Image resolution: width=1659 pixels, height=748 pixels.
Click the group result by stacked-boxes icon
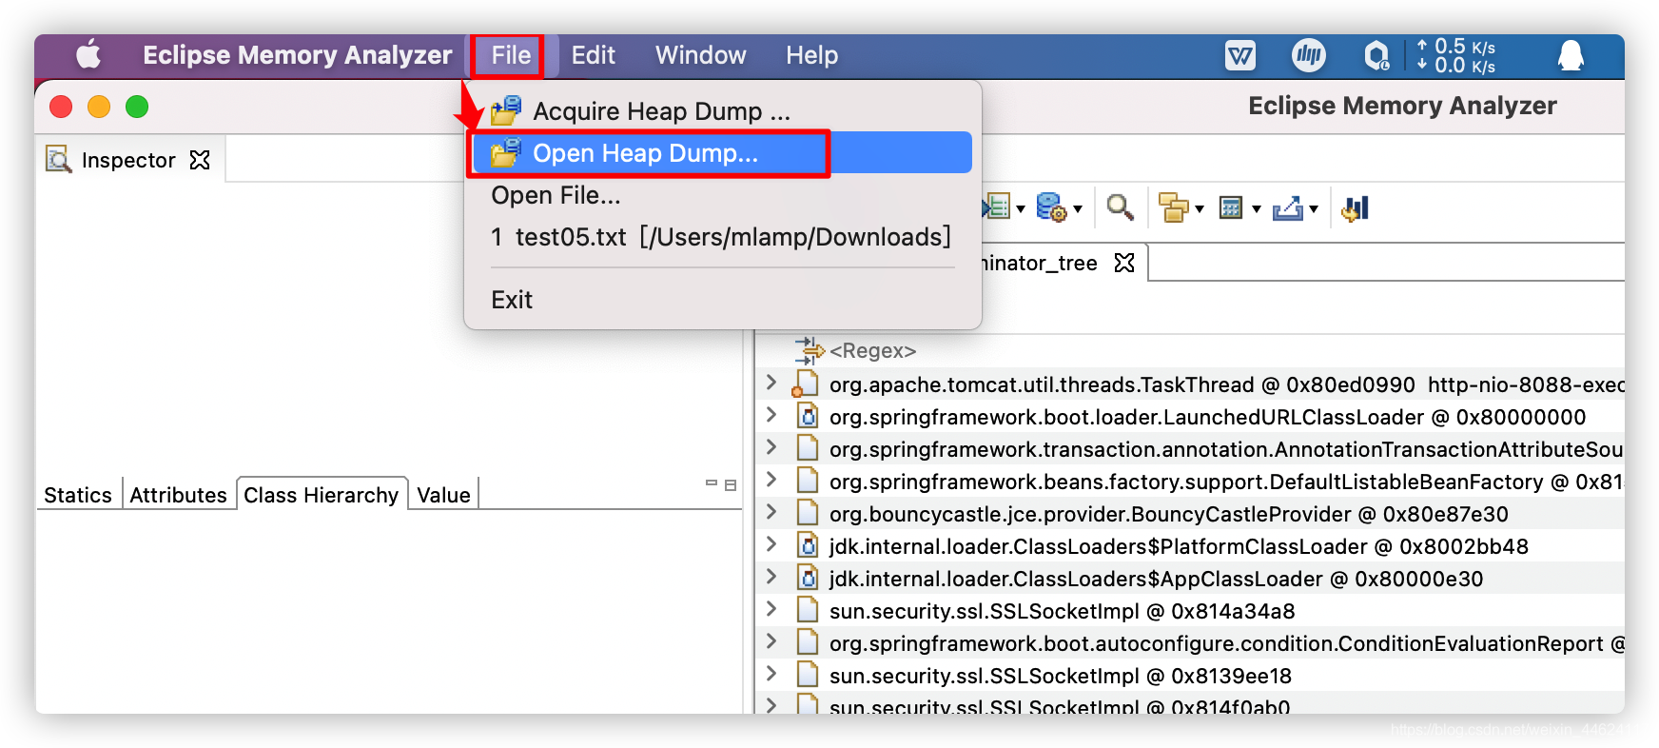1174,207
